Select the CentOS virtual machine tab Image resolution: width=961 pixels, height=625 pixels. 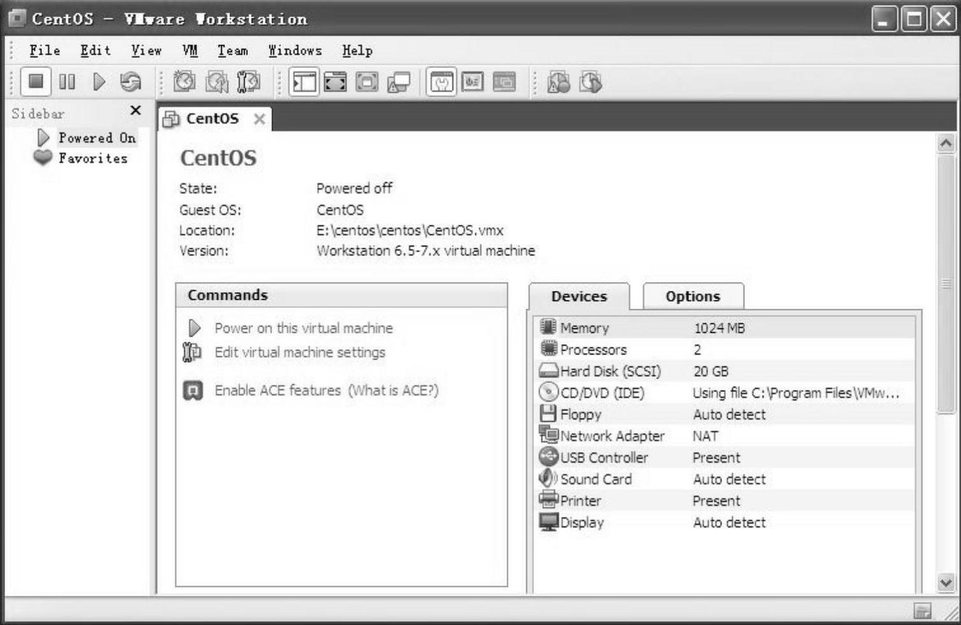pos(212,118)
